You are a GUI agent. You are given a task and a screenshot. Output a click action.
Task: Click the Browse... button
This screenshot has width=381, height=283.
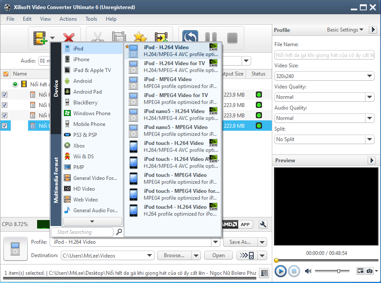(x=174, y=255)
